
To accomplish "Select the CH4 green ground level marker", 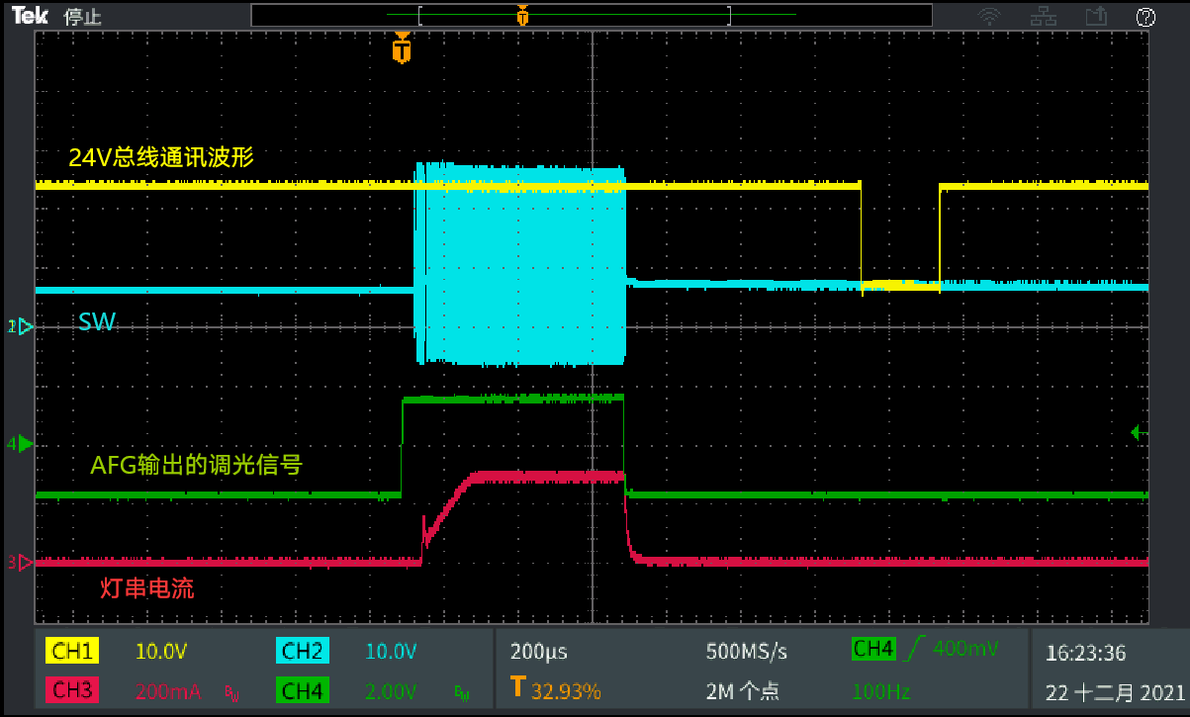I will click(x=21, y=444).
